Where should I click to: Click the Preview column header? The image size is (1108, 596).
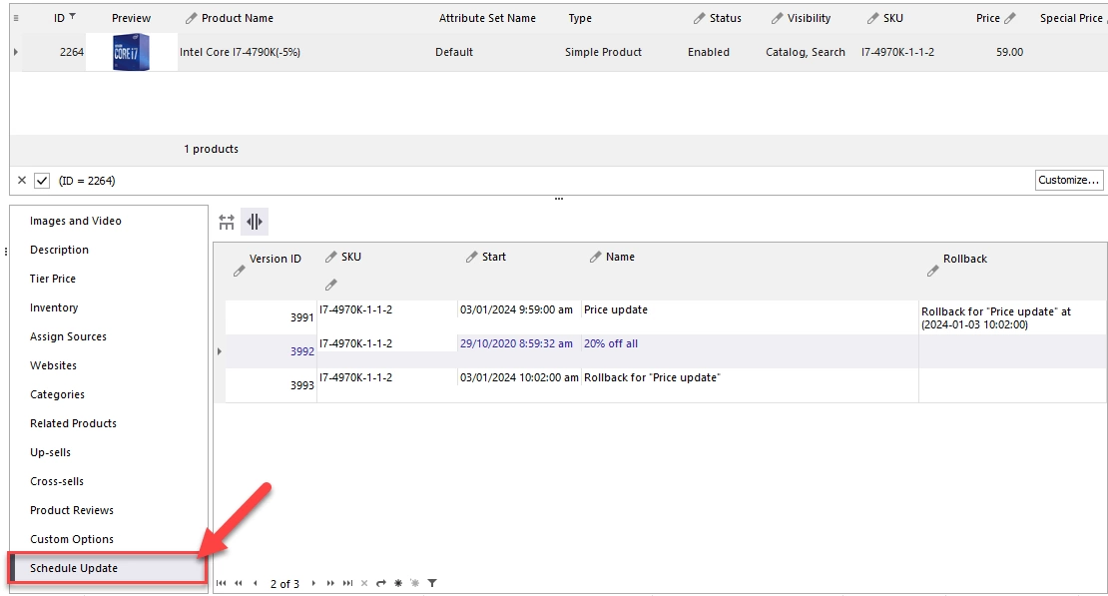[132, 18]
